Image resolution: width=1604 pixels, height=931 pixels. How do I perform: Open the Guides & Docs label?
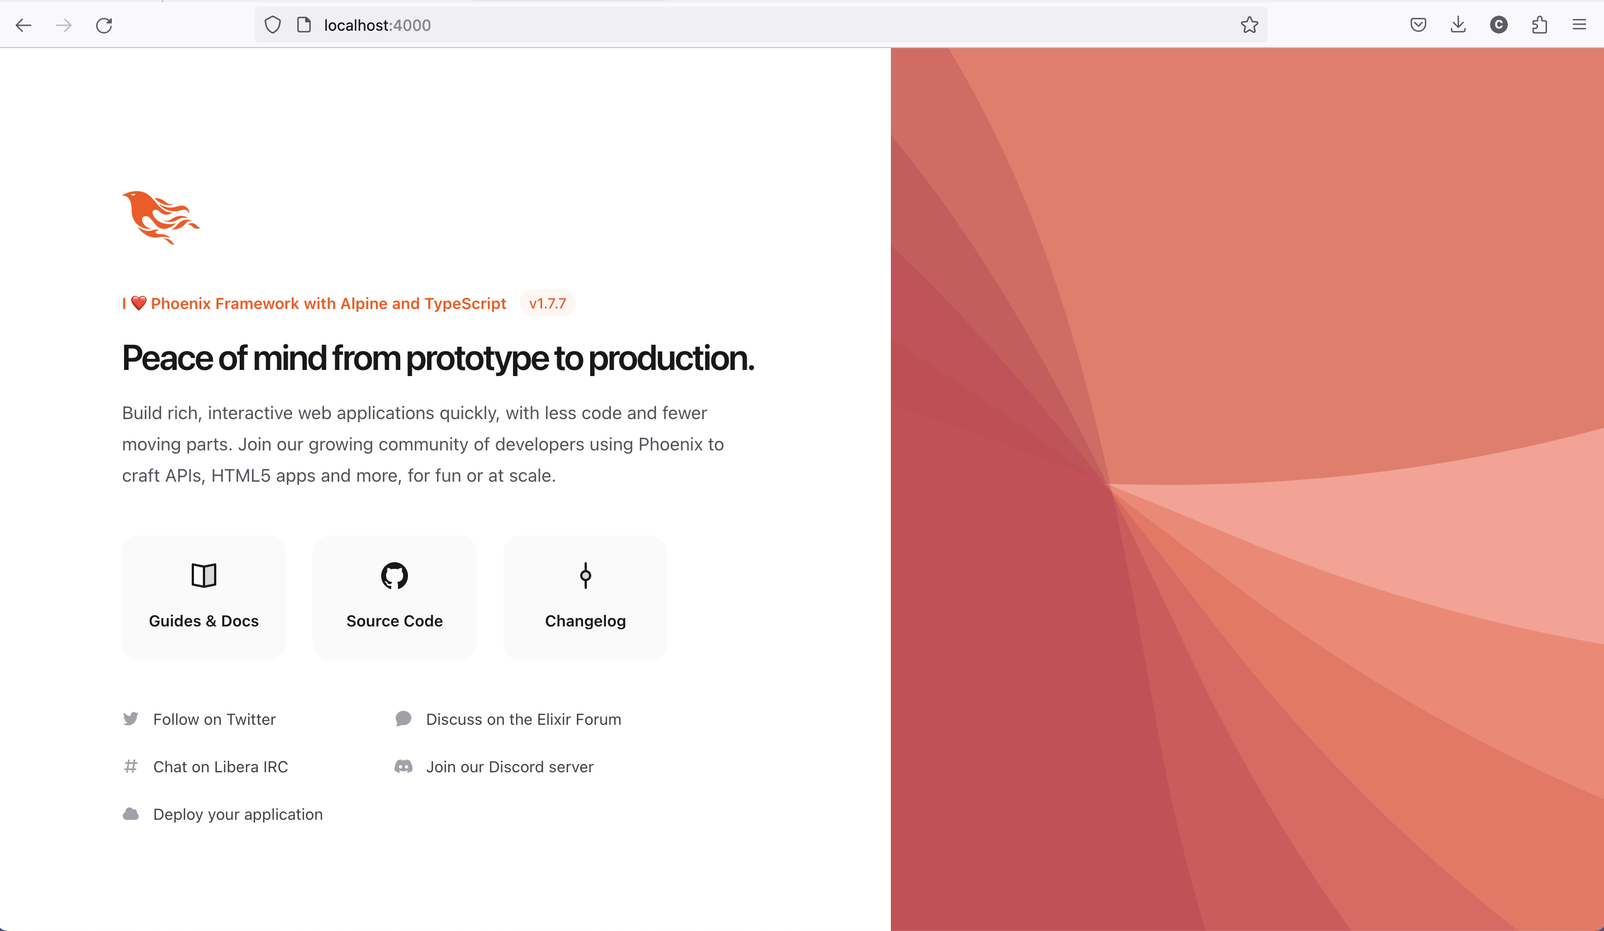click(203, 621)
